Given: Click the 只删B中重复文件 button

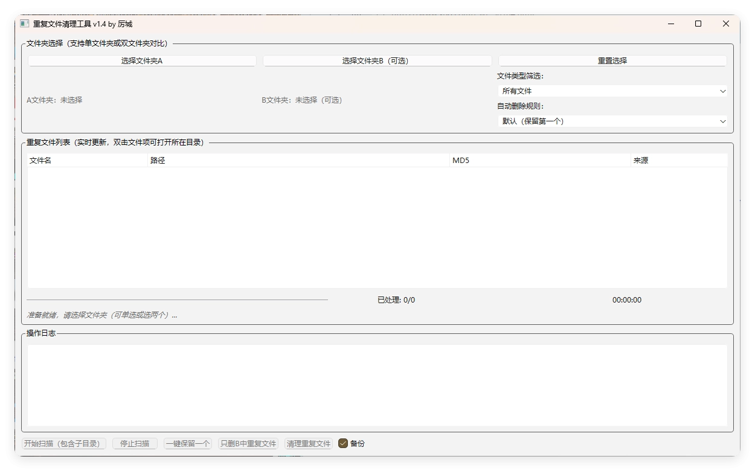Looking at the screenshot, I should [248, 443].
